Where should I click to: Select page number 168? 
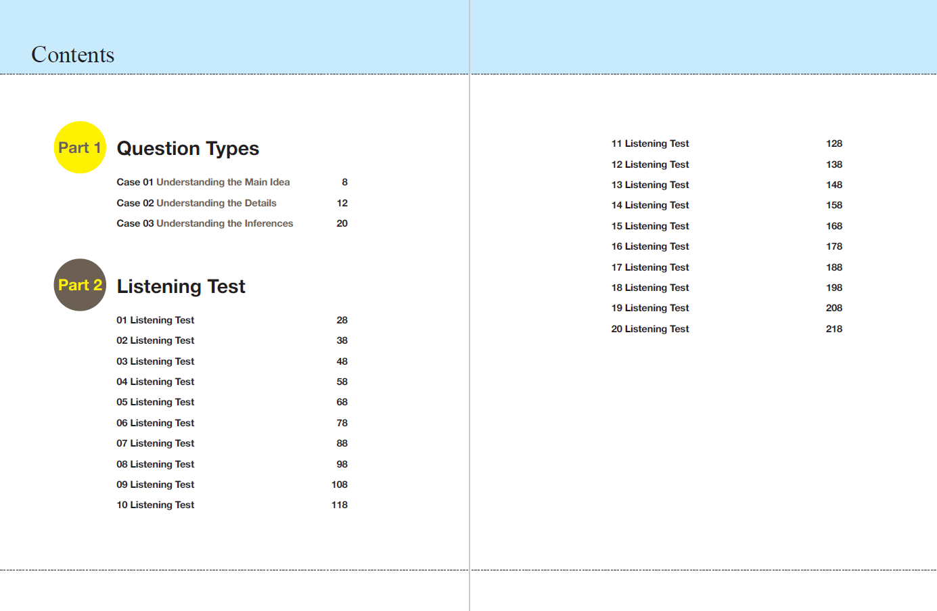click(834, 226)
